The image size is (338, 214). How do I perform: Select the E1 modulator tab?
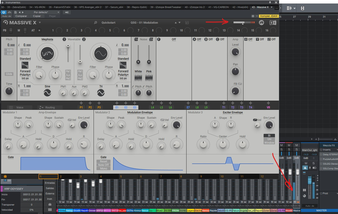(x=117, y=107)
